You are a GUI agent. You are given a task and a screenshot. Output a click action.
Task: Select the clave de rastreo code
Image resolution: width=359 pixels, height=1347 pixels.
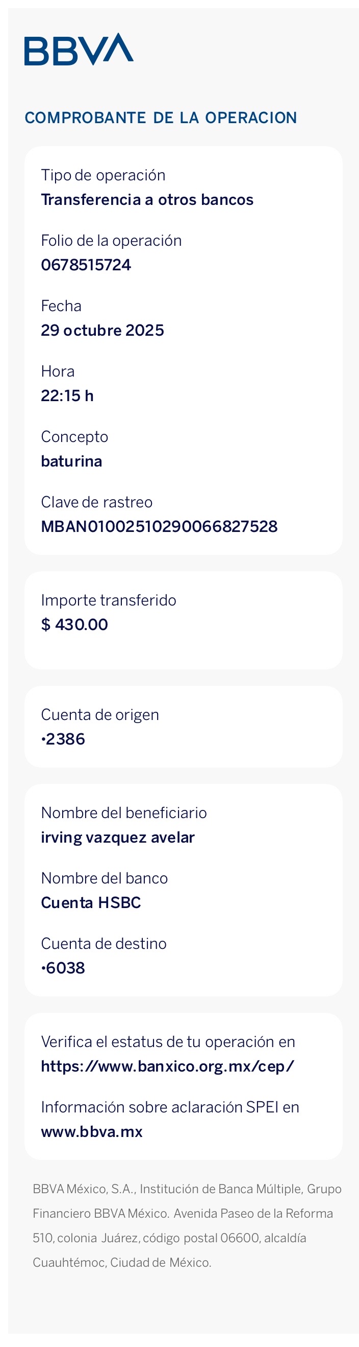click(x=159, y=526)
